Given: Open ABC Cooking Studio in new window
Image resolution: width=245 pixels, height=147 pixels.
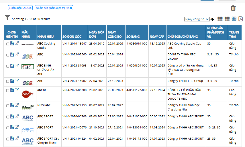Looking at the screenshot, I should point(17,43).
